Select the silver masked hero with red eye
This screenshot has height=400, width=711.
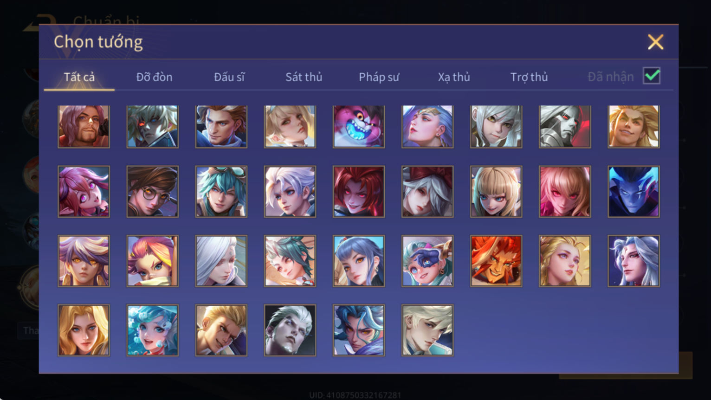565,126
